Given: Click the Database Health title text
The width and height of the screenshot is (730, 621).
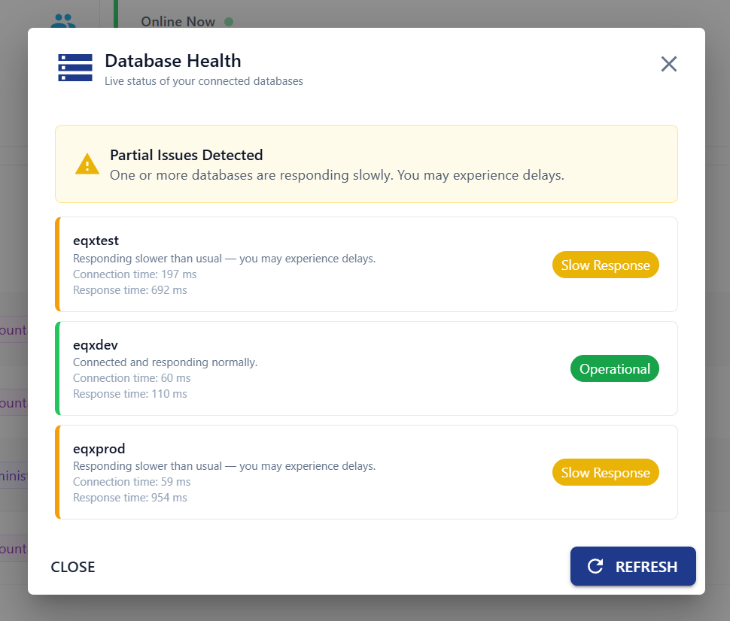Looking at the screenshot, I should point(172,60).
